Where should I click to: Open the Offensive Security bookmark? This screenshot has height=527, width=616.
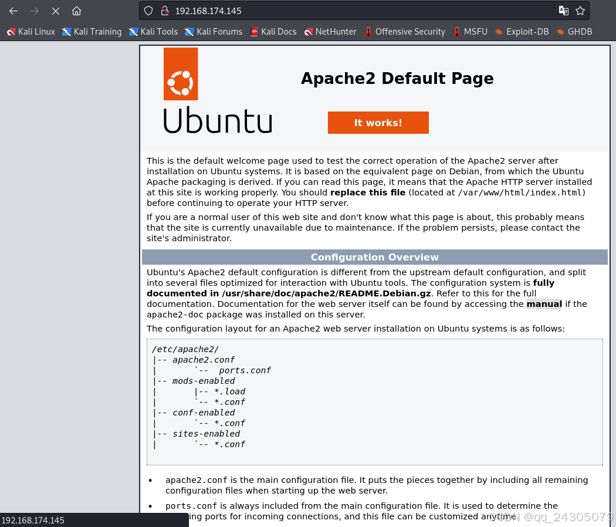[405, 32]
